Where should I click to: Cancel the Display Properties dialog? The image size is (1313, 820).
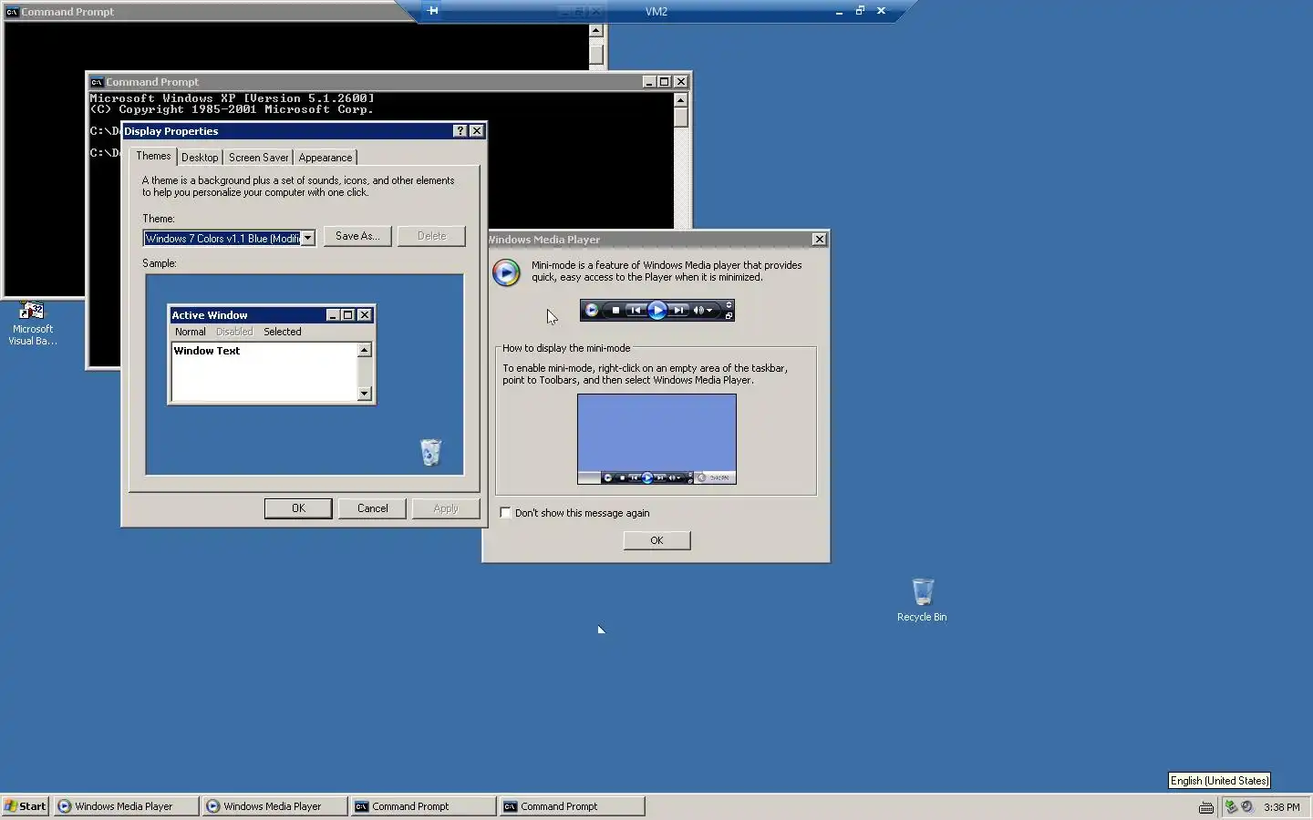pyautogui.click(x=372, y=508)
